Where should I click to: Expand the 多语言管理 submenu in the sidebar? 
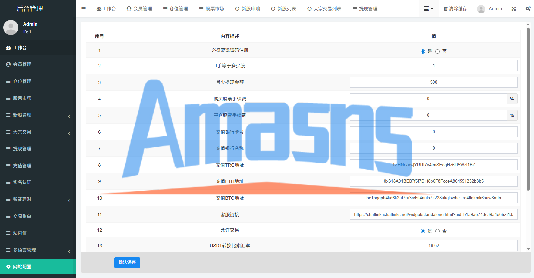38,250
